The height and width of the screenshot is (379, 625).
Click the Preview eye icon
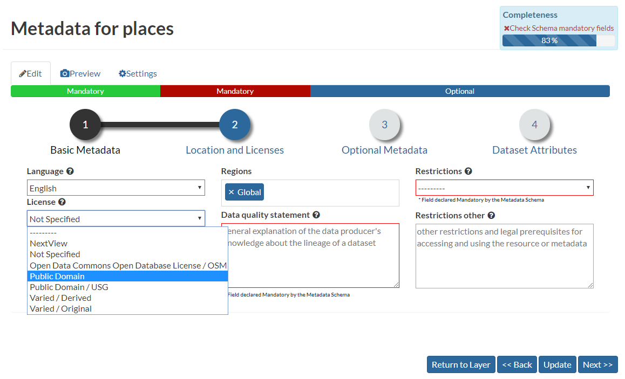(65, 73)
